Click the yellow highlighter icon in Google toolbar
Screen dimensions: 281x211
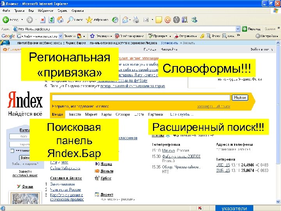pos(202,36)
